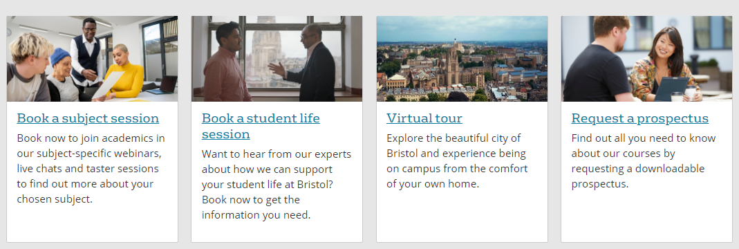Click the man in dark suit gesturing

311,63
